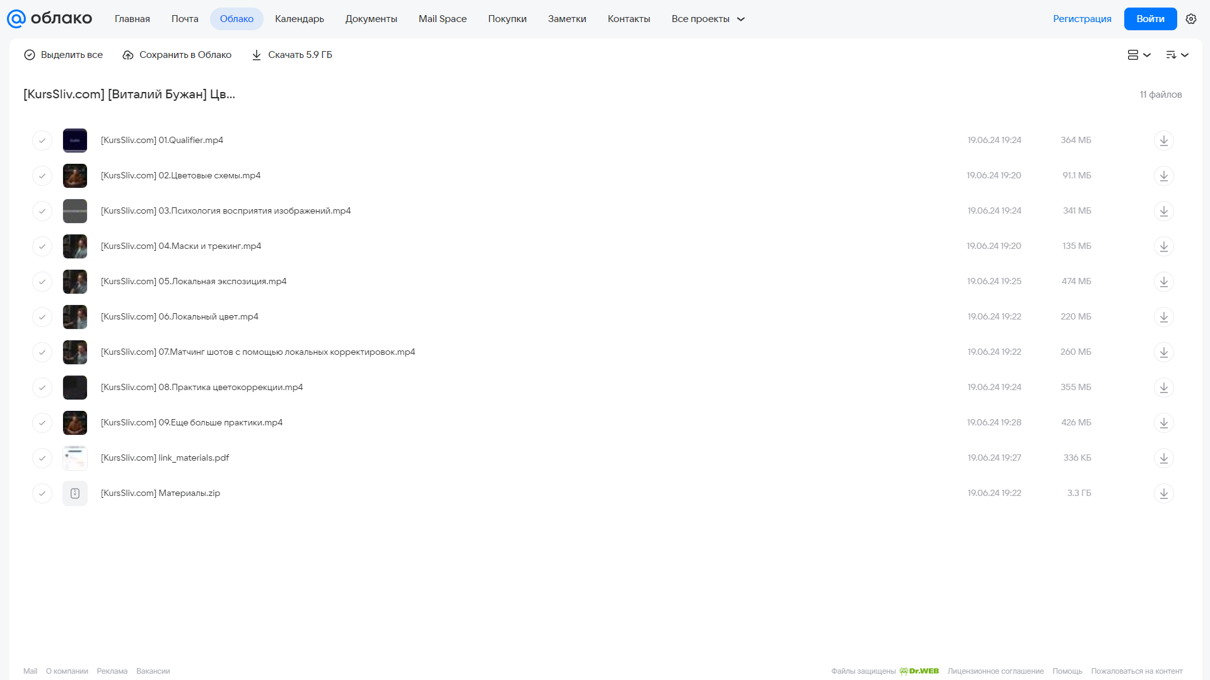The height and width of the screenshot is (680, 1210).
Task: Open the list view mode dropdown
Action: tap(1139, 55)
